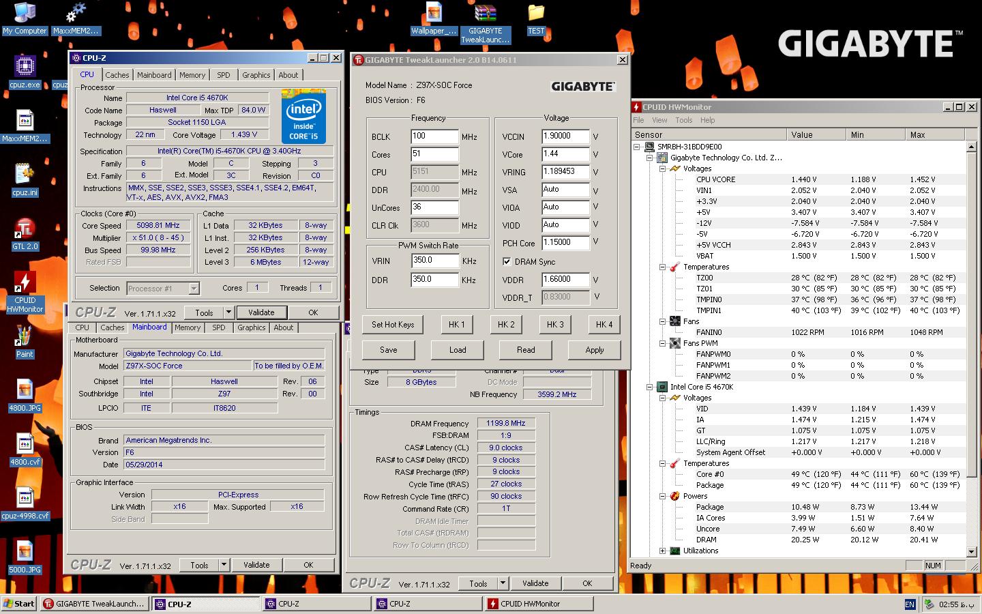Switch to CPUID HWMonitor taskbar item
Screen dimensions: 982x614
click(539, 604)
